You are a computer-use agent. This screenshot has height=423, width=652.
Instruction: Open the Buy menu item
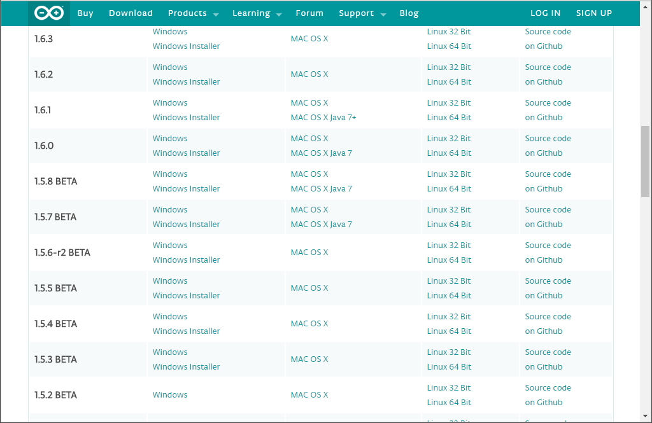pos(85,13)
